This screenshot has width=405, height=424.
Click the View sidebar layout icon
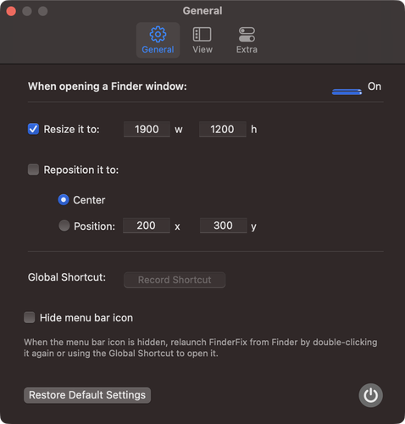[x=202, y=34]
